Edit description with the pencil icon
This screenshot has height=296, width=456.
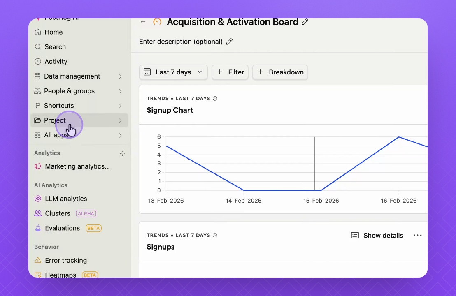[x=230, y=42]
